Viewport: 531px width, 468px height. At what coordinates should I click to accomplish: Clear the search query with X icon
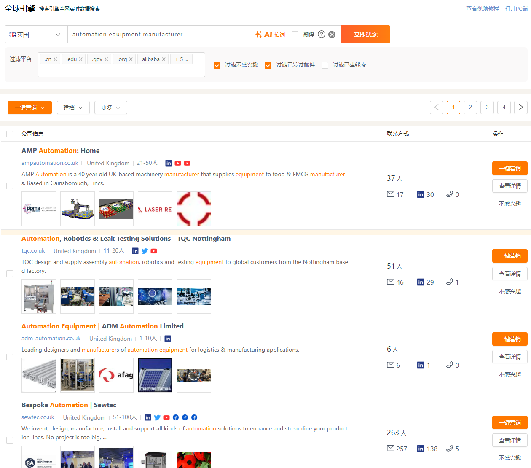coord(332,35)
